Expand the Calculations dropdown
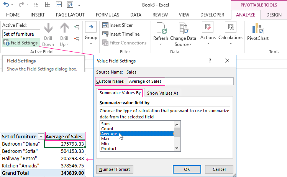 (x=231, y=44)
